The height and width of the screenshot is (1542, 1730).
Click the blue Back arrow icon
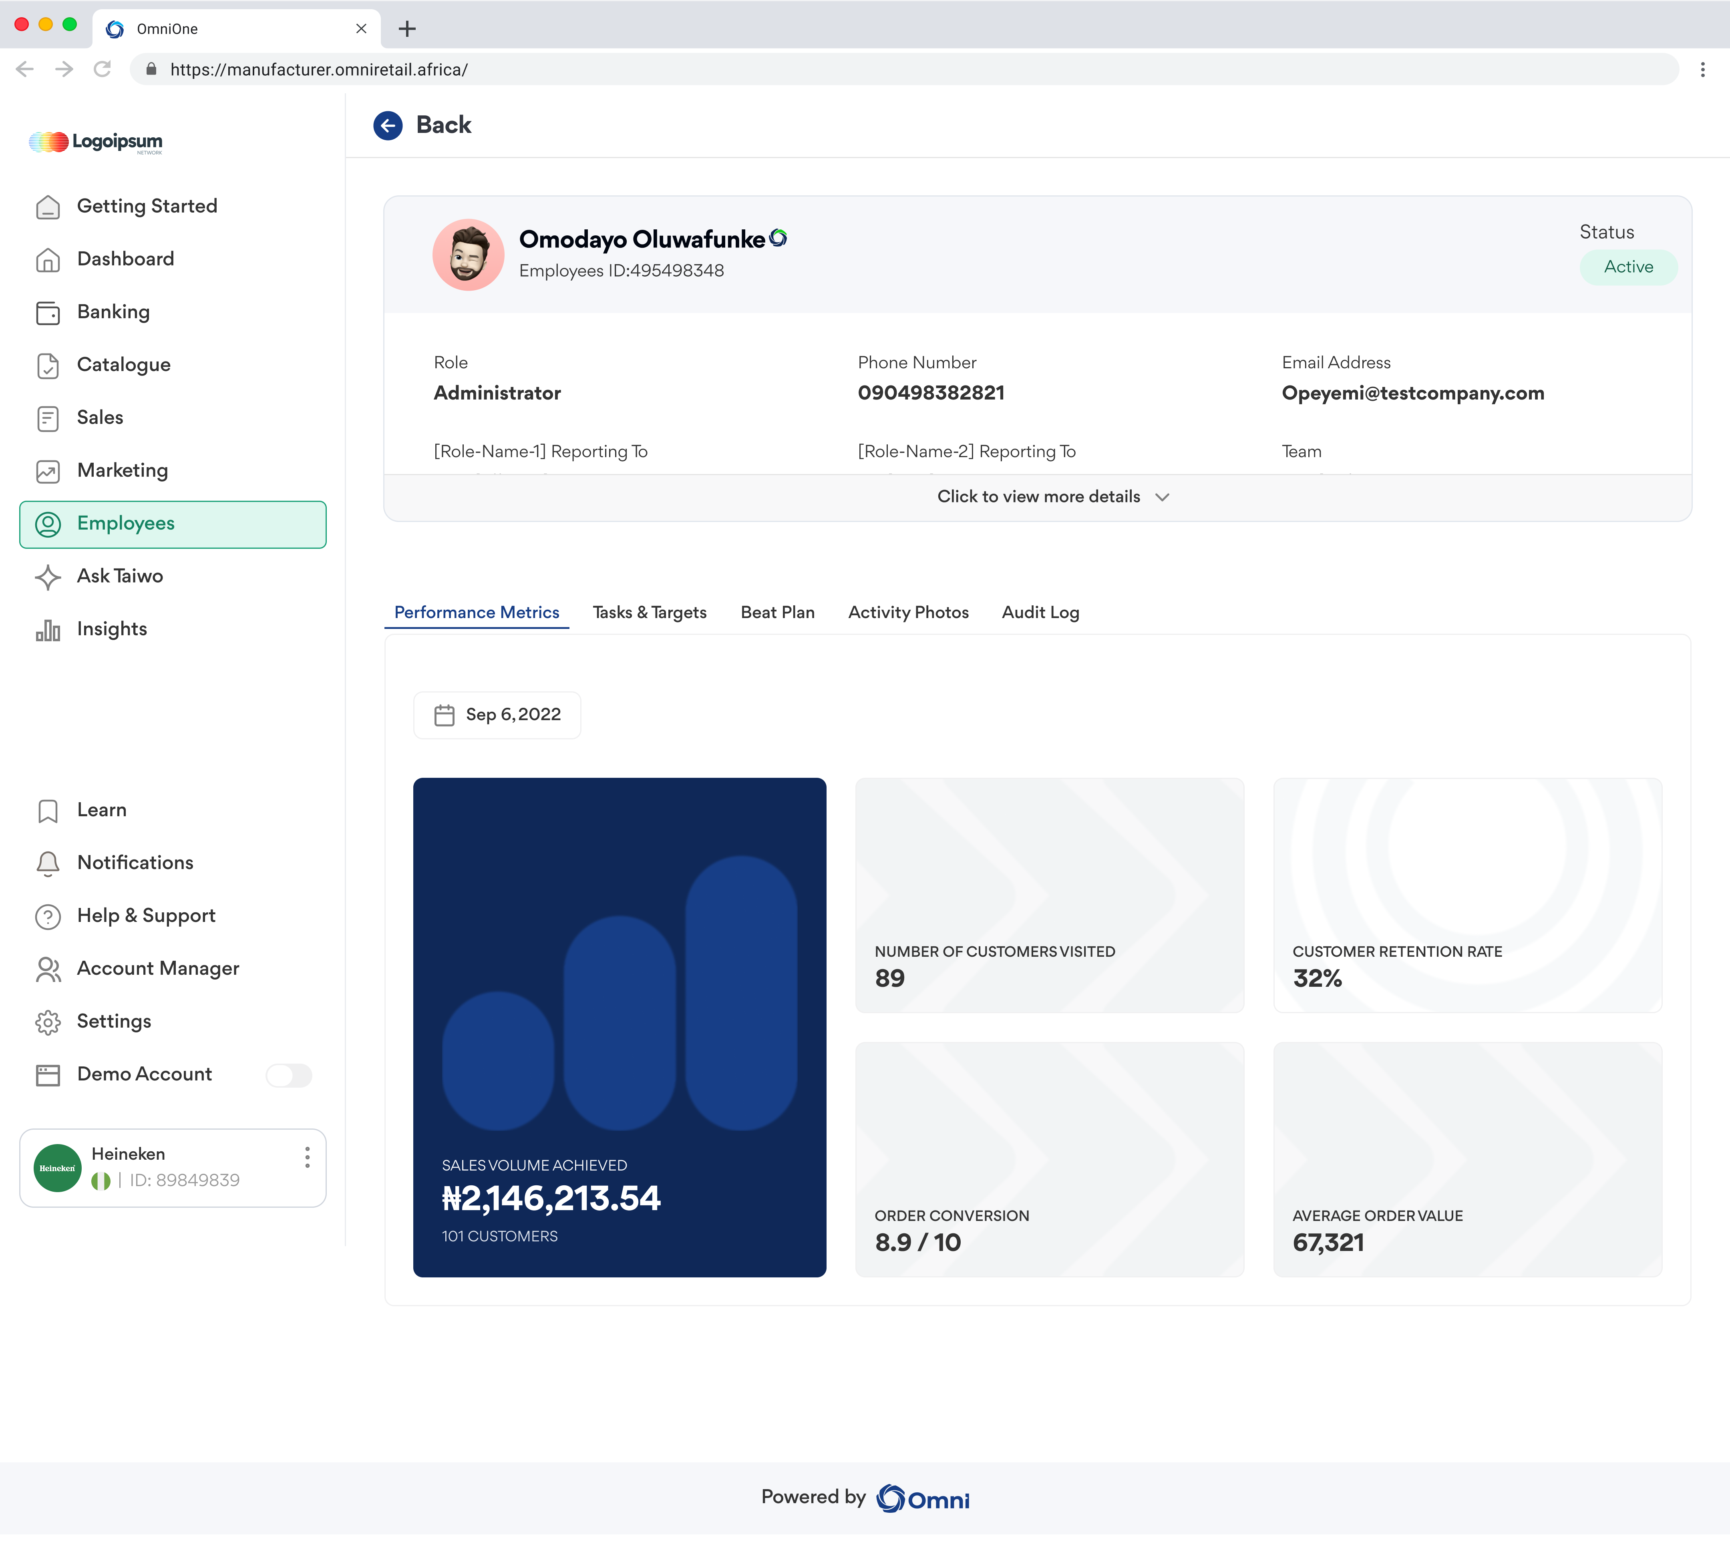coord(387,125)
